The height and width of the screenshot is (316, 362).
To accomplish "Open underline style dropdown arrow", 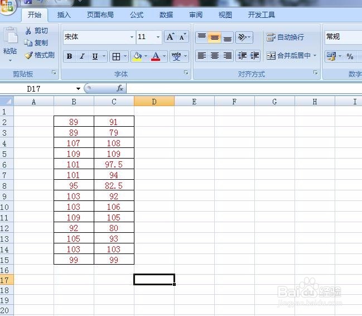I will 104,56.
